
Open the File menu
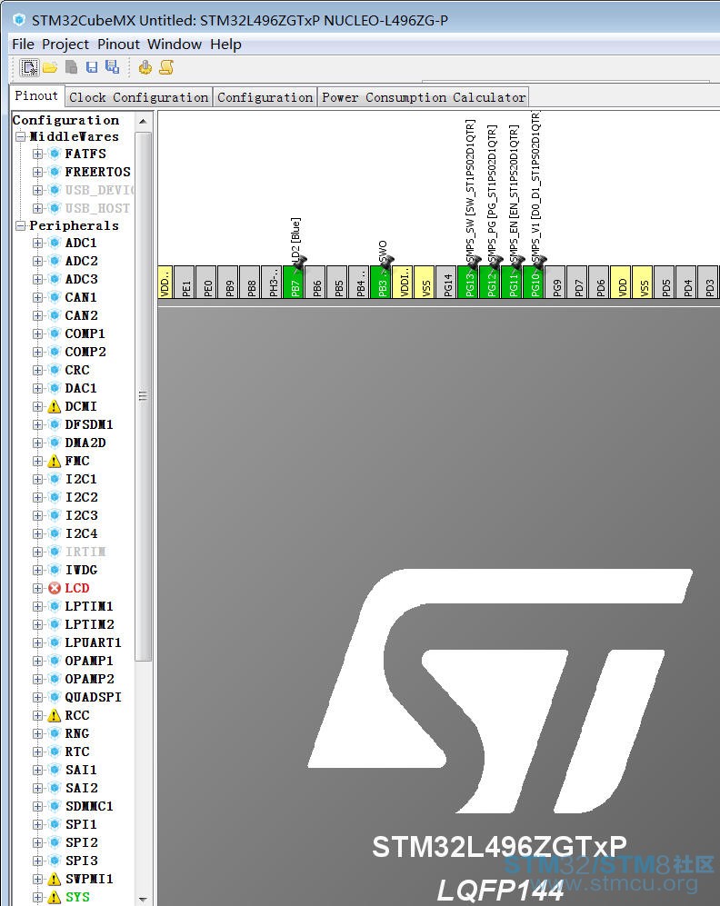(23, 45)
